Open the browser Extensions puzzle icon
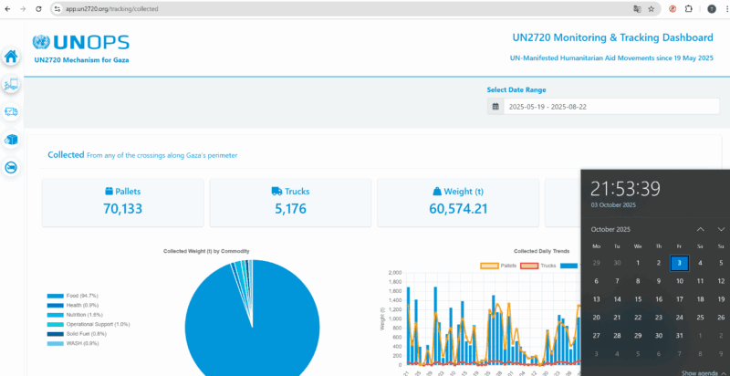Viewport: 730px width, 376px height. tap(688, 8)
